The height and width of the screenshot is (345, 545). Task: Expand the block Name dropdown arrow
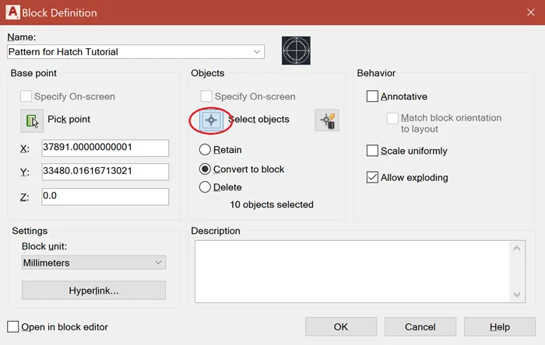256,51
